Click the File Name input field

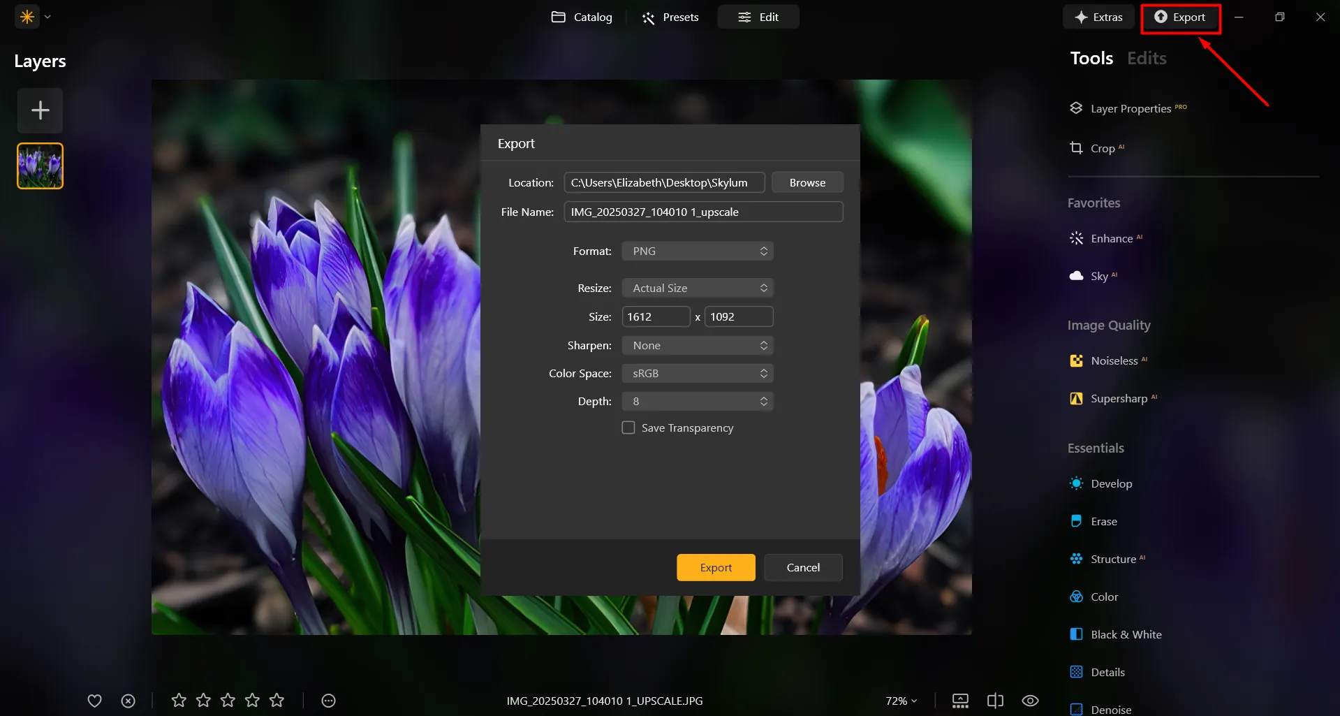(703, 212)
